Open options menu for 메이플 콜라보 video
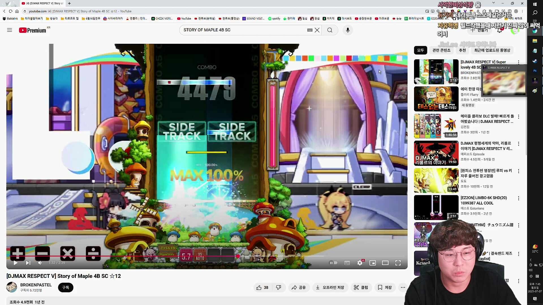The width and height of the screenshot is (543, 305). tap(518, 117)
